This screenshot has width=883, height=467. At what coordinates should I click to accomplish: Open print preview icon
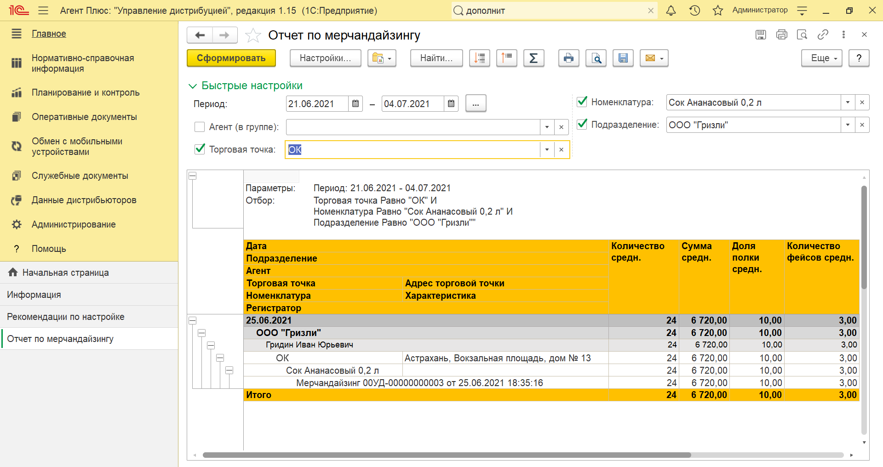tap(596, 58)
